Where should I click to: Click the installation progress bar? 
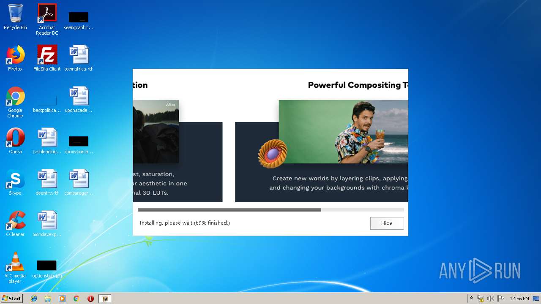270,209
